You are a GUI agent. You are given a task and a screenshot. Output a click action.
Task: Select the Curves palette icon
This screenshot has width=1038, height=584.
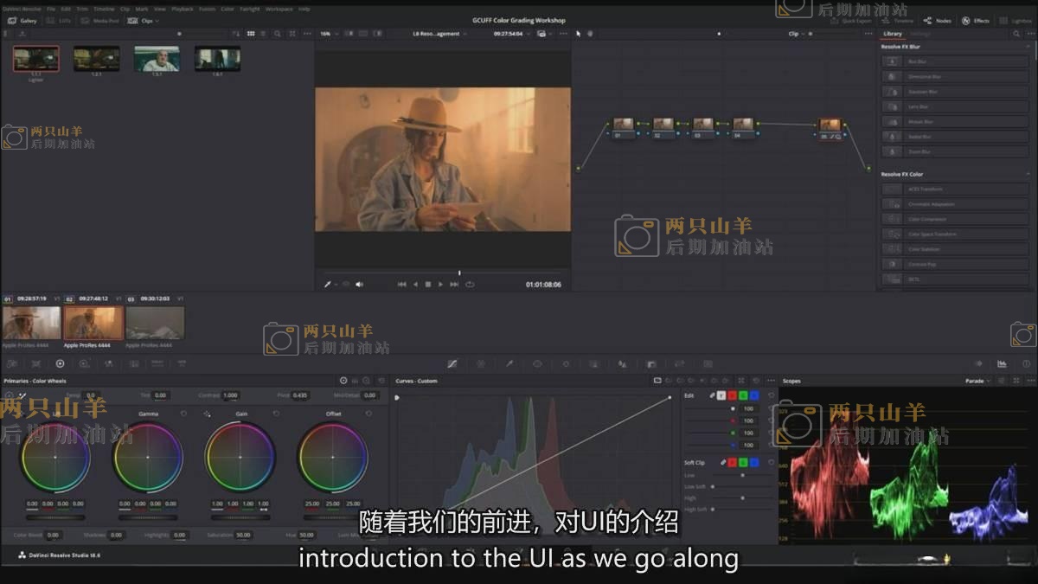pyautogui.click(x=452, y=364)
